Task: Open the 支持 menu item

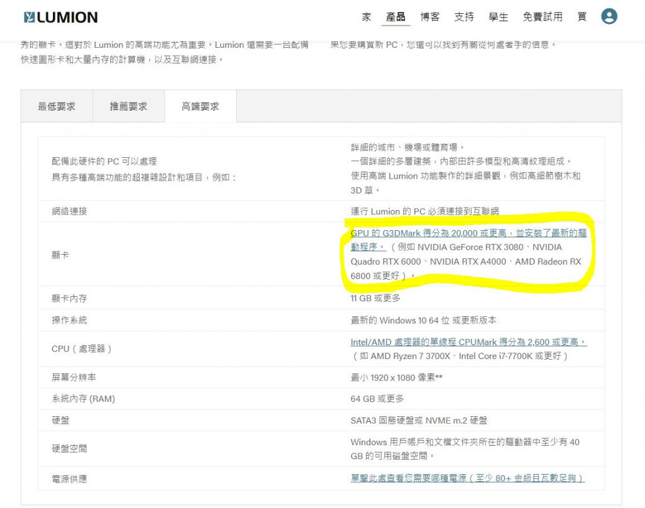Action: click(x=464, y=17)
